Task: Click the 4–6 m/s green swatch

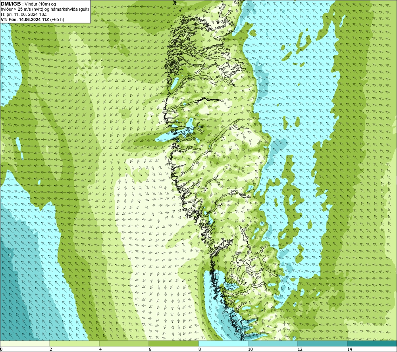Action: click(x=124, y=343)
